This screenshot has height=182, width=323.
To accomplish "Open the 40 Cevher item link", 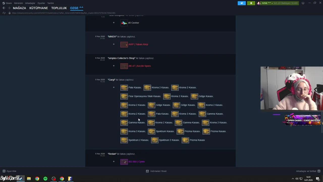I will click(133, 23).
